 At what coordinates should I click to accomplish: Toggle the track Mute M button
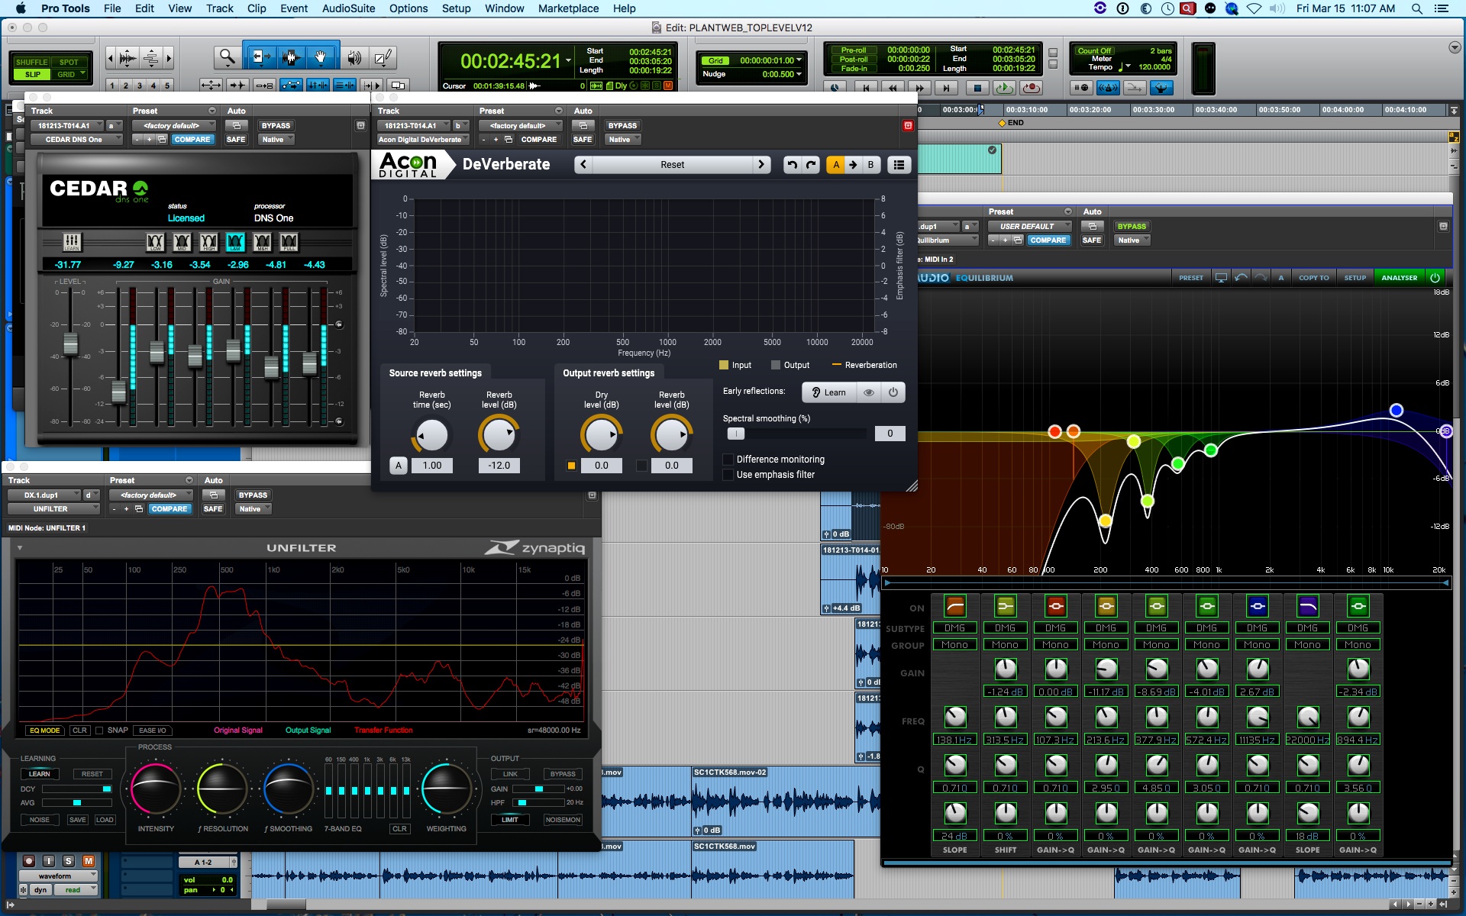[x=89, y=861]
